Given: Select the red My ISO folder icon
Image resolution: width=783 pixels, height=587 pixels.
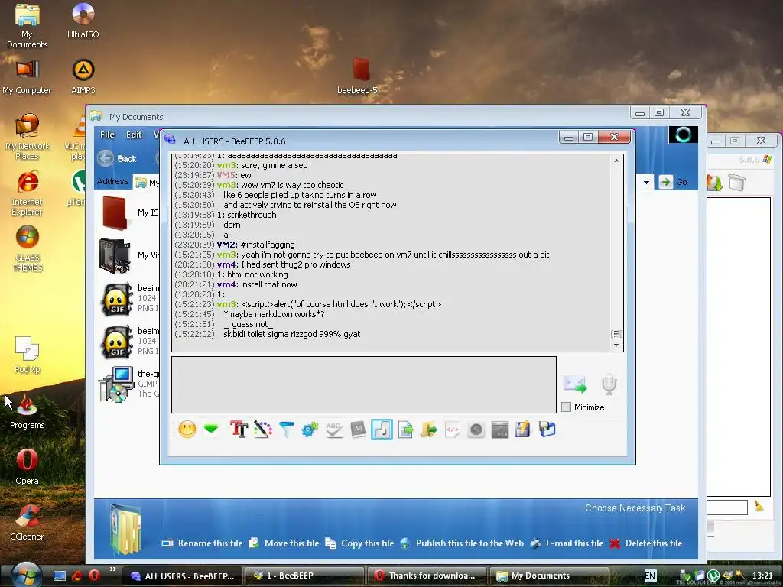Looking at the screenshot, I should pos(115,213).
